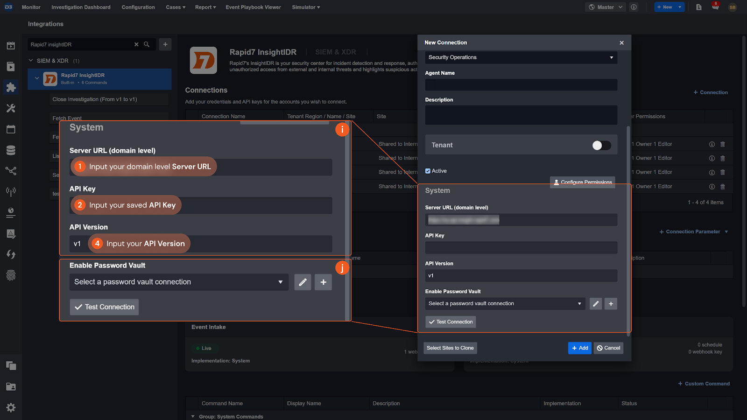Click the New Connection dialog scrollbar
Viewport: 747px width, 420px height.
[x=628, y=231]
